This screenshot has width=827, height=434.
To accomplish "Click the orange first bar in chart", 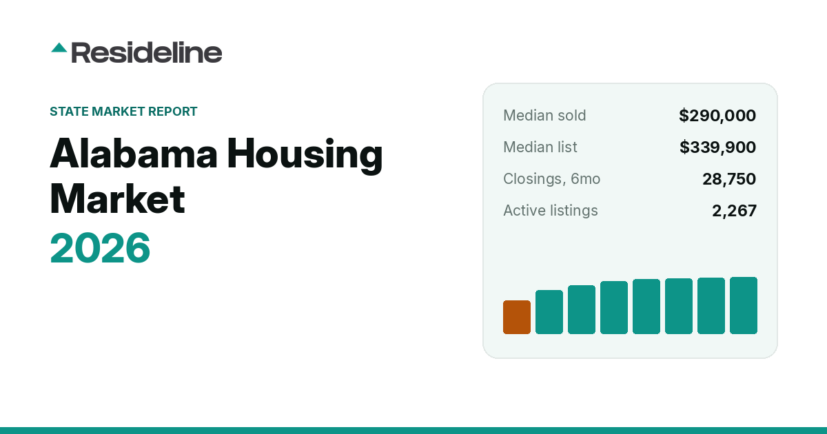I will 517,317.
